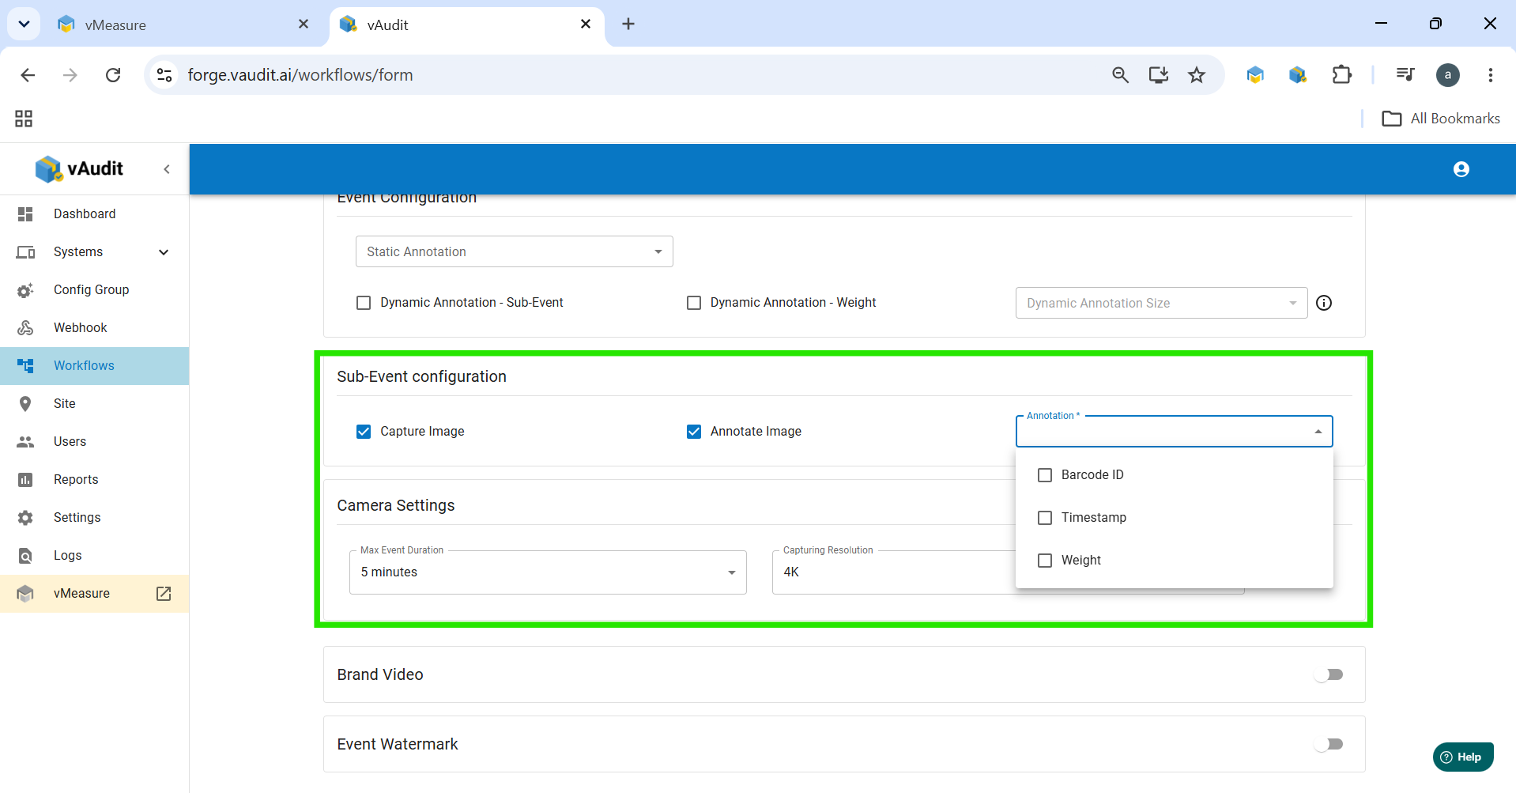The image size is (1516, 793).
Task: Collapse the Annotation dropdown arrow
Action: coord(1318,432)
